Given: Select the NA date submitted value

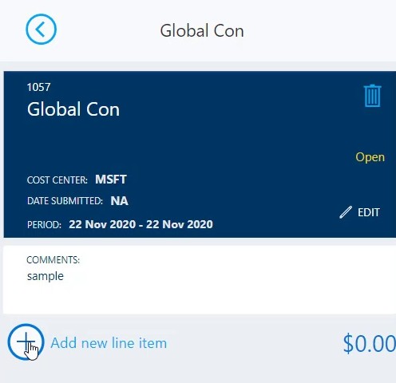Looking at the screenshot, I should (119, 201).
